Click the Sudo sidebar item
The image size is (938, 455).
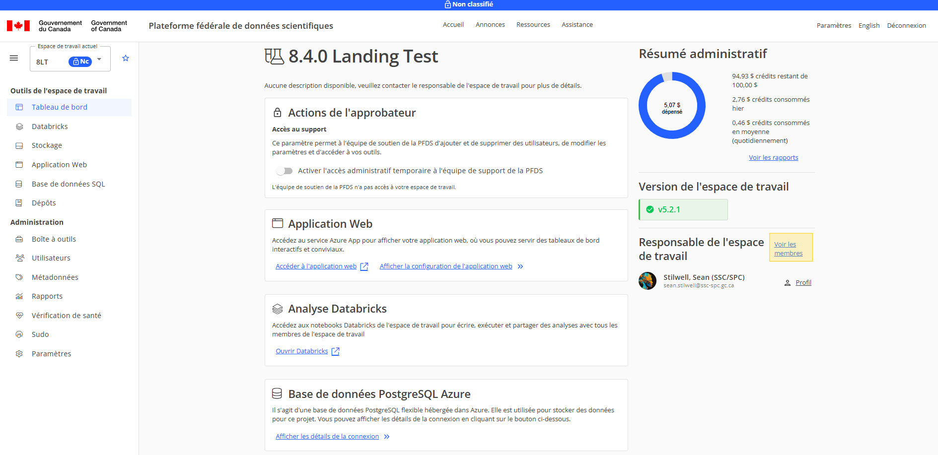[x=40, y=334]
